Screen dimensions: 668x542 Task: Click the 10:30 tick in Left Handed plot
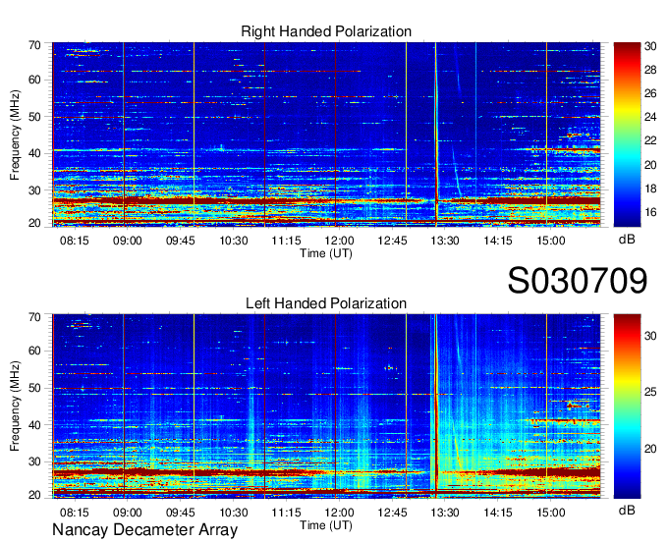pyautogui.click(x=234, y=513)
